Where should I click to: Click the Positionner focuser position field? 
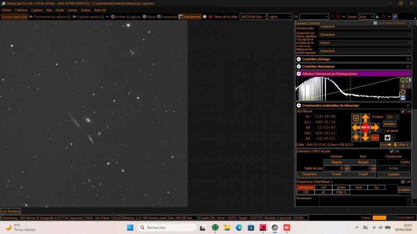click(x=394, y=162)
